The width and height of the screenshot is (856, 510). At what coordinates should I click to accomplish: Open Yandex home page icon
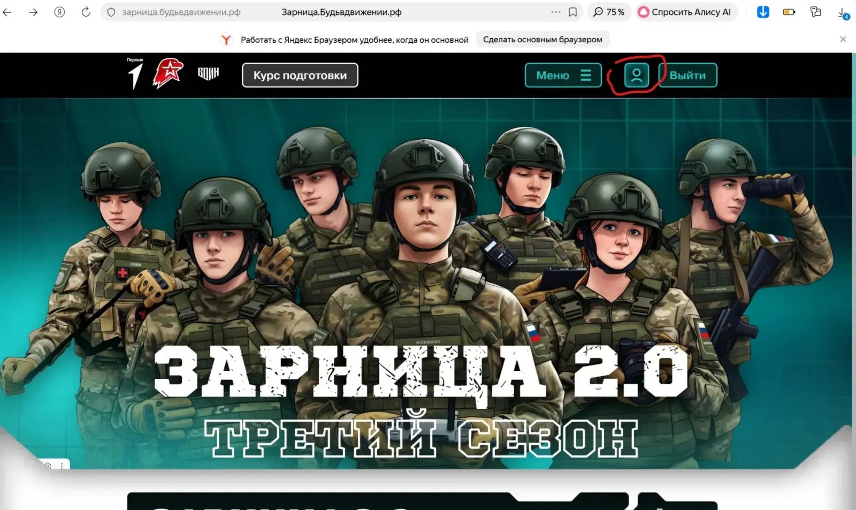click(x=59, y=12)
